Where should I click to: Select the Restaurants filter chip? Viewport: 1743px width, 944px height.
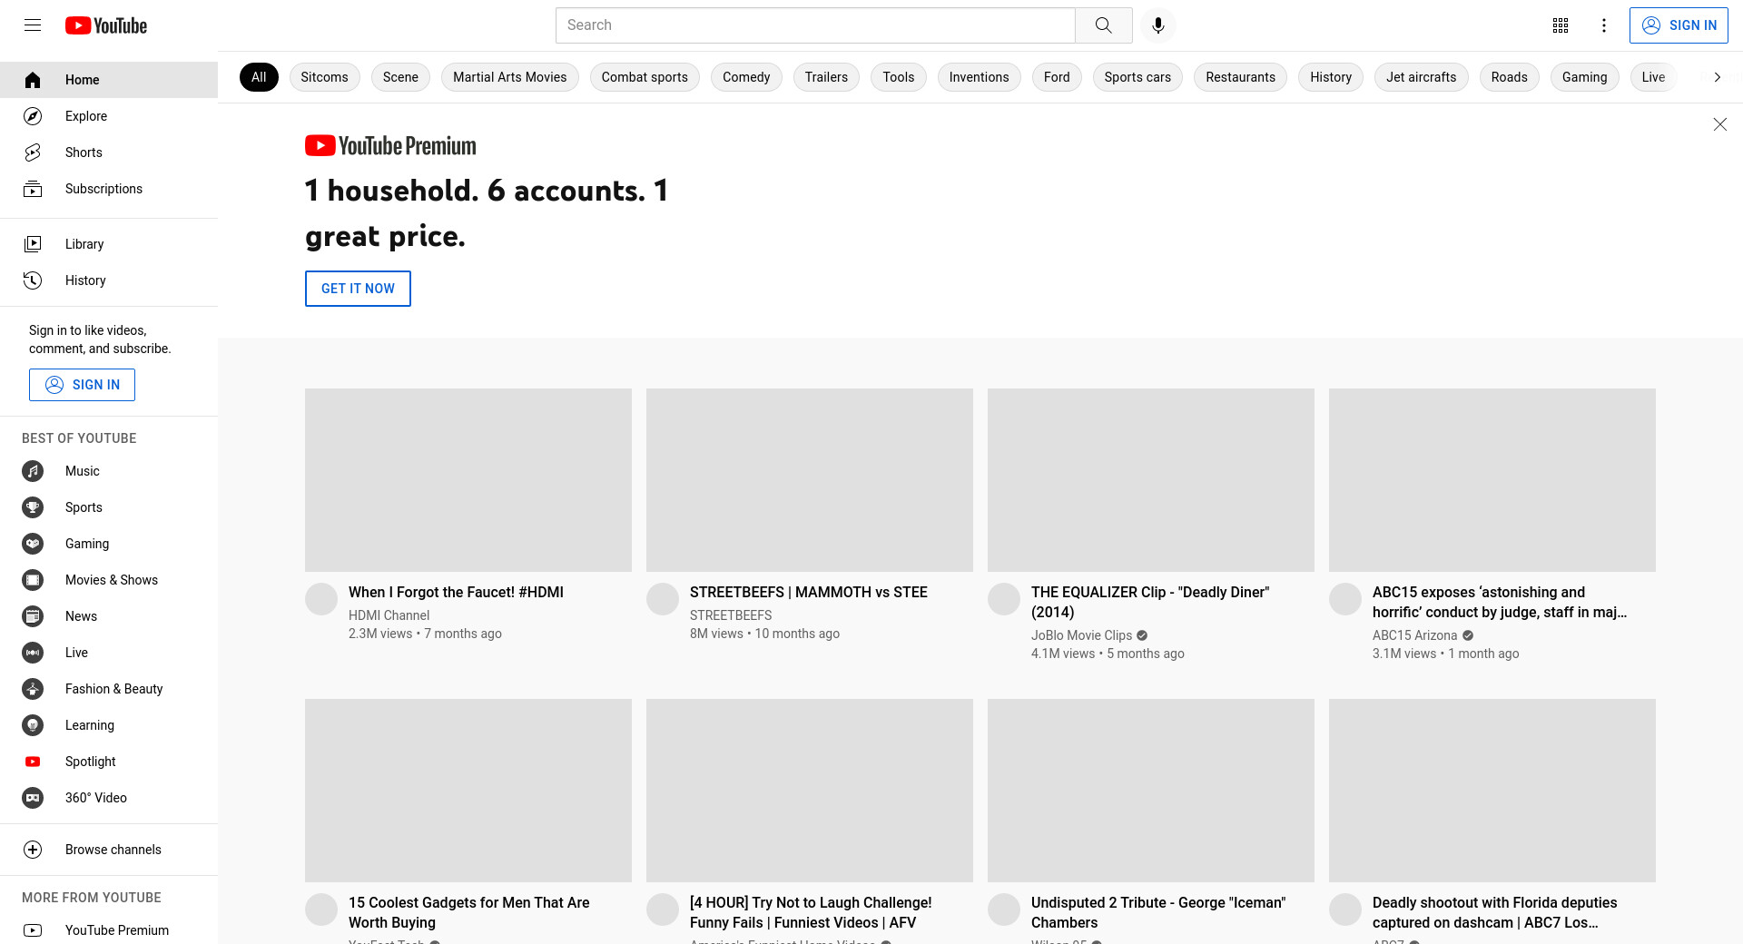[1240, 77]
